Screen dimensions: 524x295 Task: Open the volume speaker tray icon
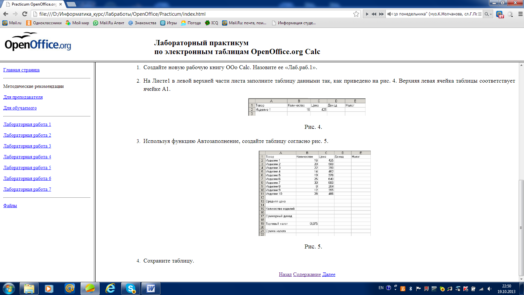(x=489, y=289)
